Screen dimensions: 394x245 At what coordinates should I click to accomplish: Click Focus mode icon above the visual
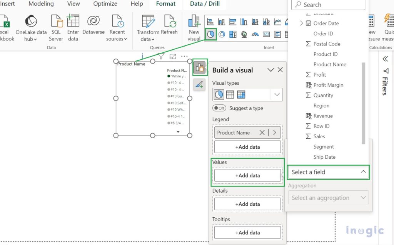click(173, 56)
